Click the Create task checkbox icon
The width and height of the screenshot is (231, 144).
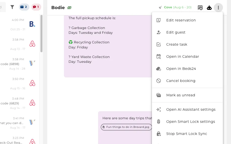pyautogui.click(x=158, y=44)
